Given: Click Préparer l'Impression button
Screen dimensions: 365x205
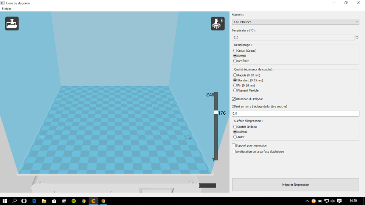Looking at the screenshot, I should click(x=295, y=185).
